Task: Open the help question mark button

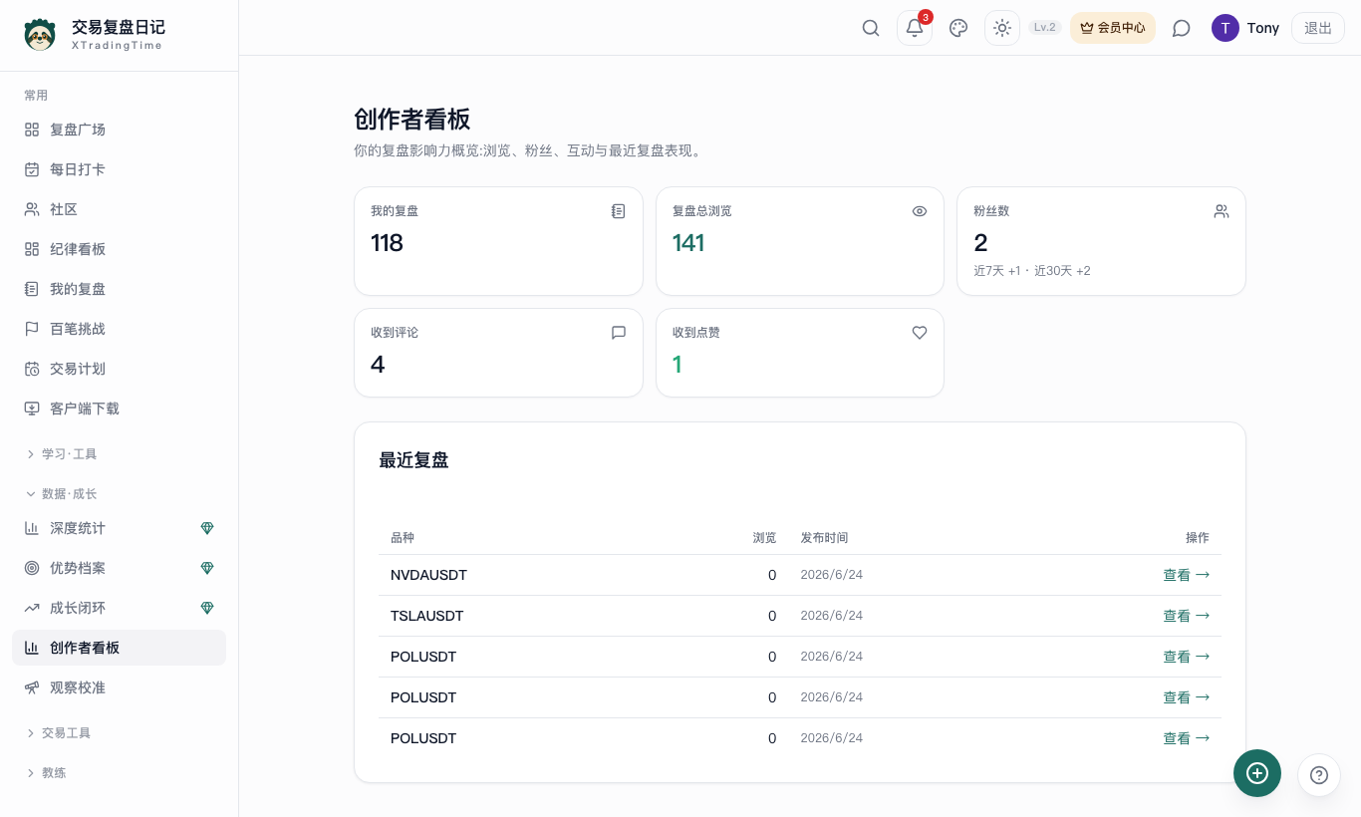Action: coord(1319,774)
